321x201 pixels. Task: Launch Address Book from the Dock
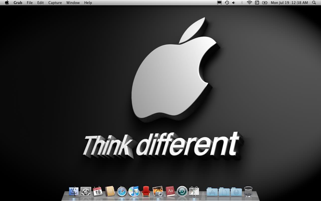(x=110, y=191)
